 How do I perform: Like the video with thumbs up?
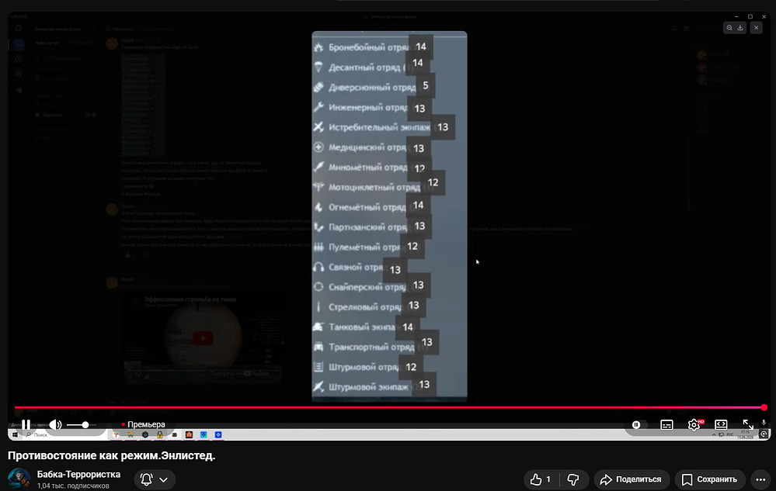541,479
